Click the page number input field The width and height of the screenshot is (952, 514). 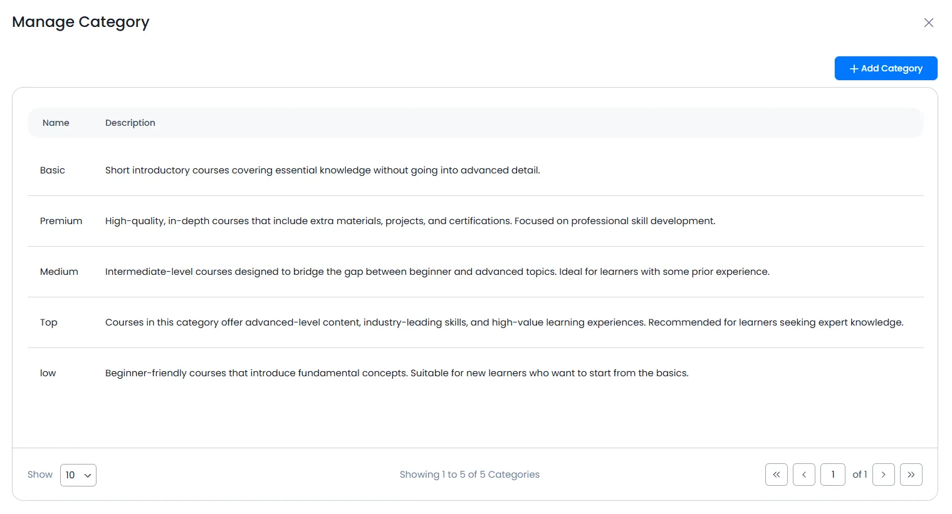[x=832, y=475]
